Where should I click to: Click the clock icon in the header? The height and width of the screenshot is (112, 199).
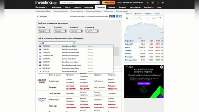158,2
